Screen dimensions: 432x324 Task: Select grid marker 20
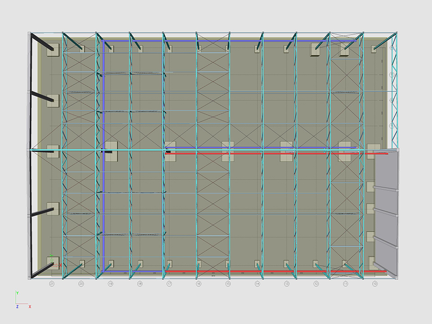pyautogui.click(x=81, y=284)
